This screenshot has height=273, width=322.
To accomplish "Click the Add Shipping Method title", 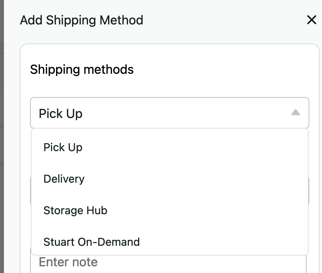I will click(x=81, y=20).
